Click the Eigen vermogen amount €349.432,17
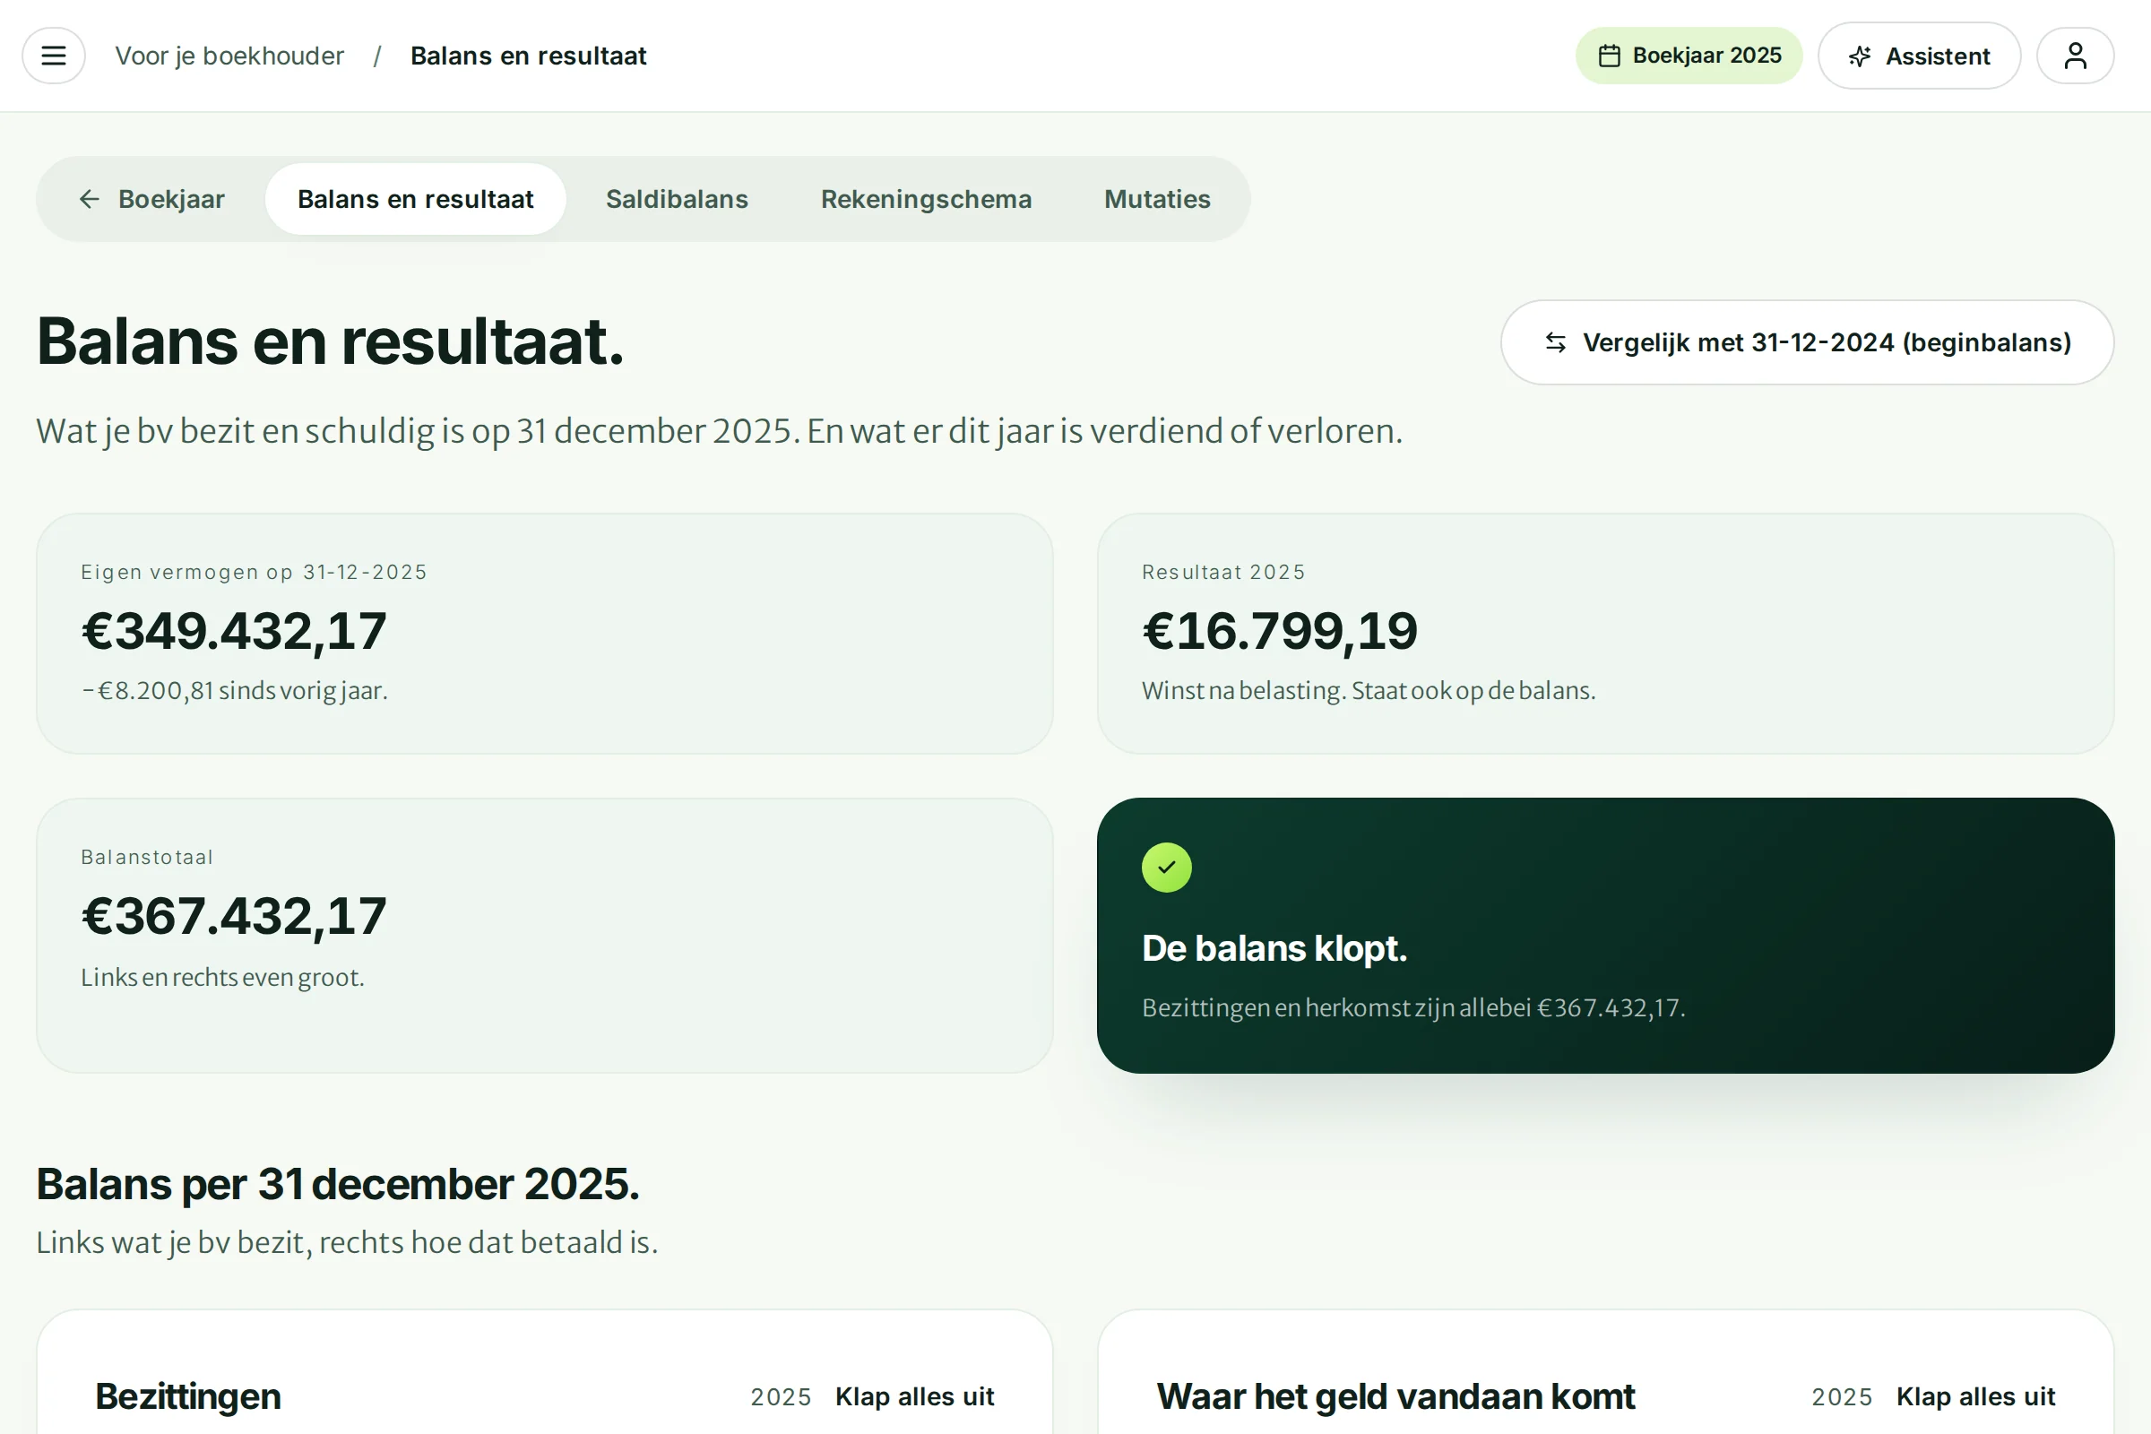2151x1434 pixels. [x=234, y=632]
